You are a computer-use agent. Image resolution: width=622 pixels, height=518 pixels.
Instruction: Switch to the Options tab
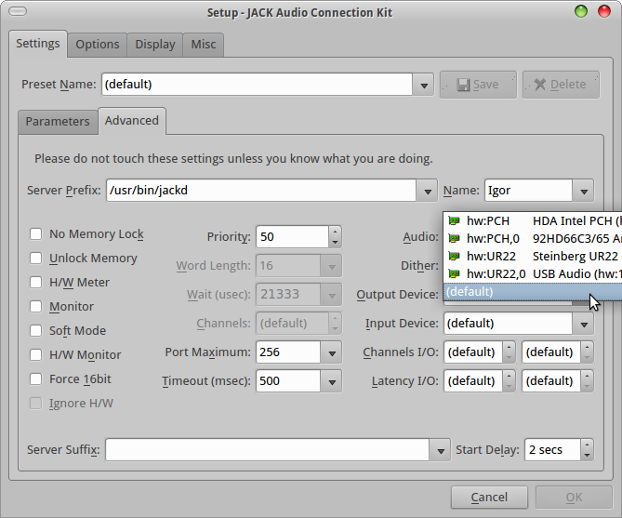[x=98, y=45]
